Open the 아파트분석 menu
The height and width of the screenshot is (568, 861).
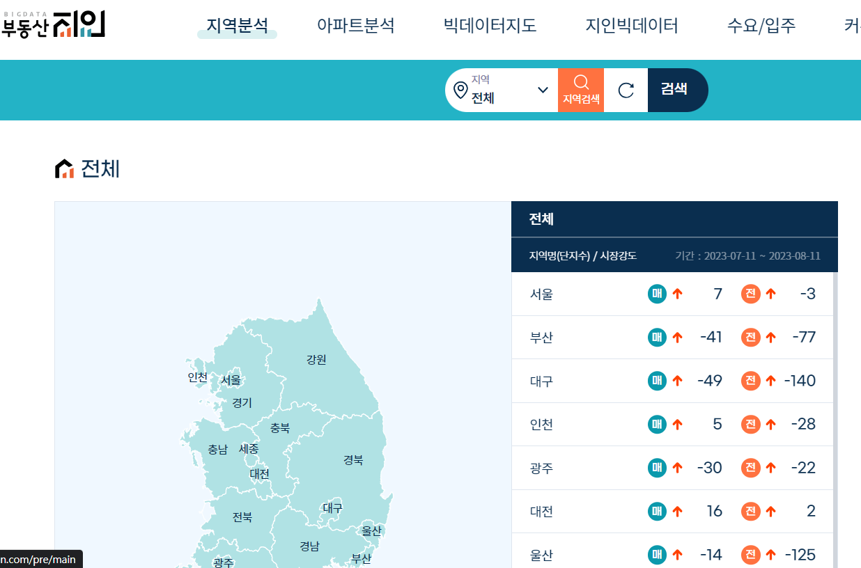tap(356, 24)
